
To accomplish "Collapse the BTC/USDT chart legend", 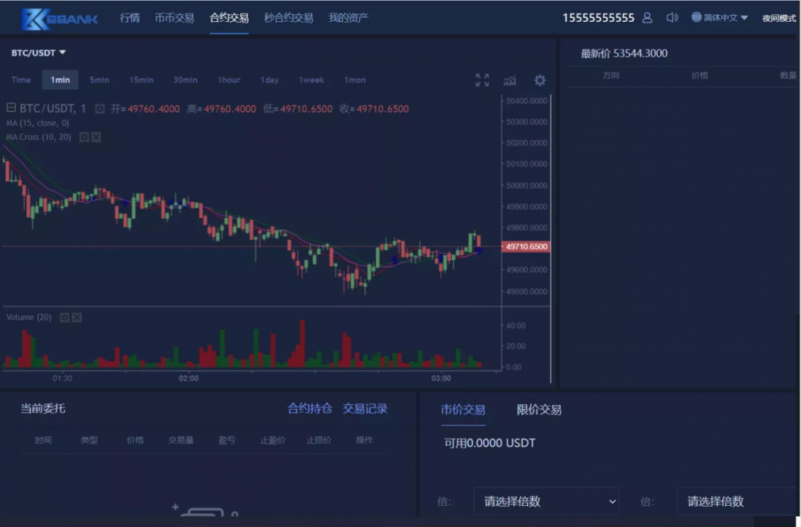I will [x=11, y=109].
